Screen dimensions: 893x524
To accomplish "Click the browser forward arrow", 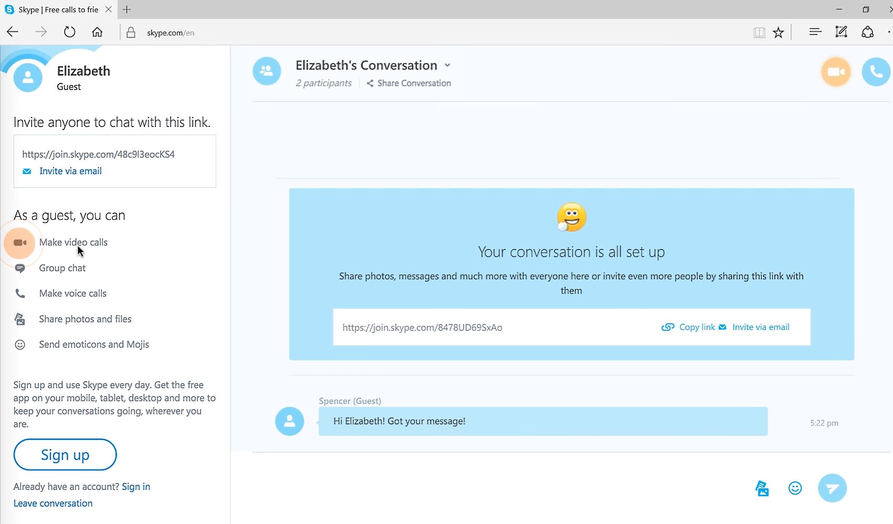I will pyautogui.click(x=41, y=33).
